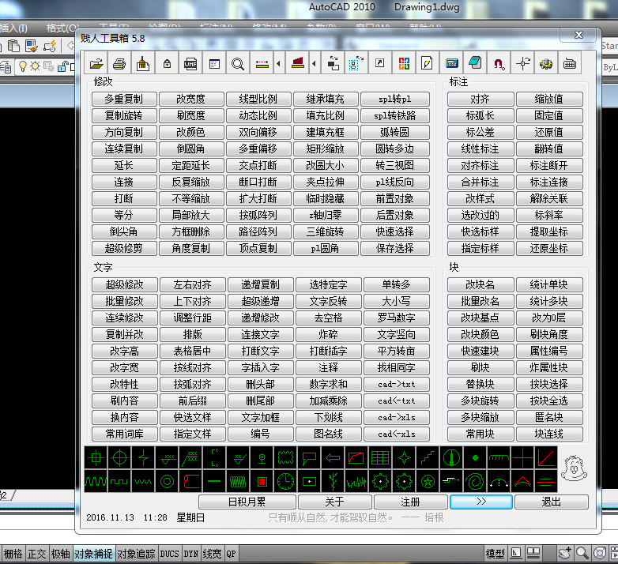Screen dimensions: 618x564
Task: Select the green staircase symbol in the palette
Action: pos(428,457)
